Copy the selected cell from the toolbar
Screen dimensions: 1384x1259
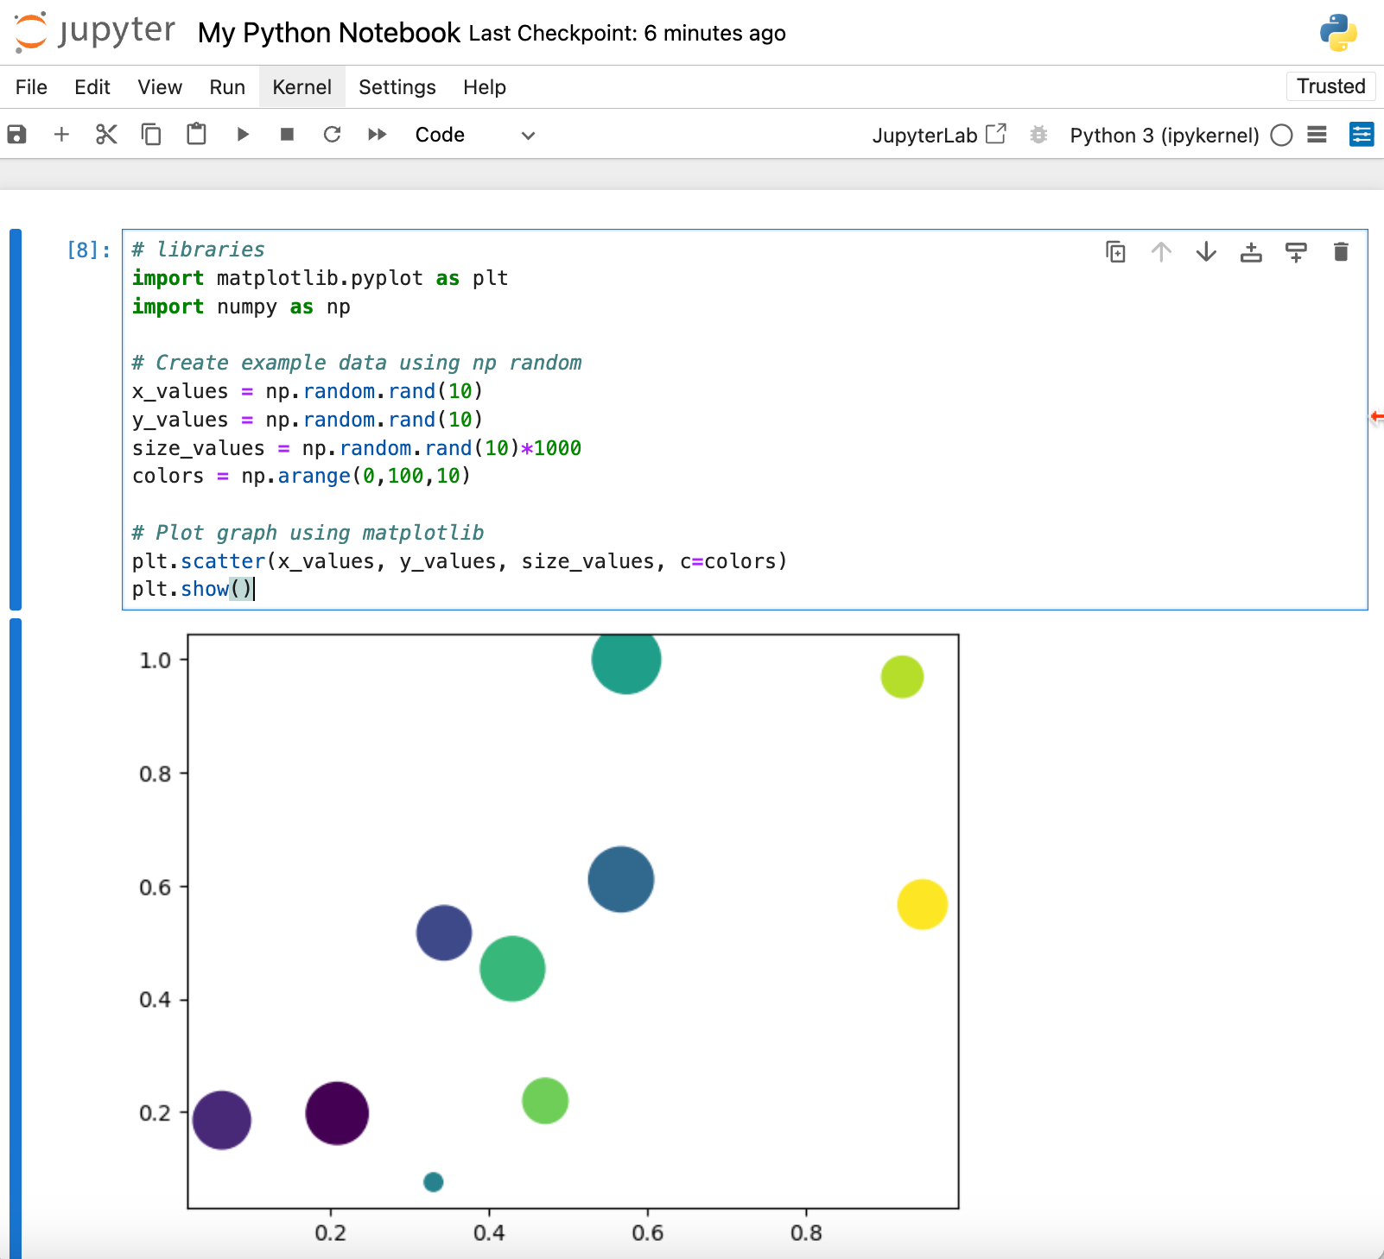pyautogui.click(x=151, y=135)
